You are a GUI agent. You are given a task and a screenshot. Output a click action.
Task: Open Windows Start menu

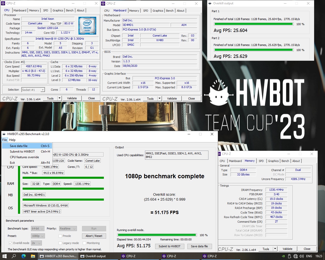click(x=4, y=256)
